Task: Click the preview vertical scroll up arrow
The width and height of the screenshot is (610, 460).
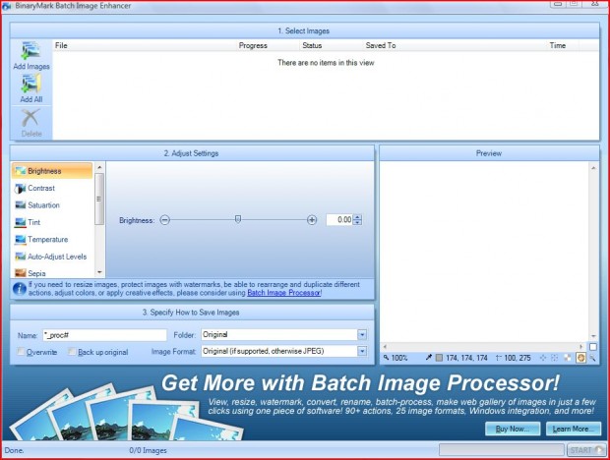Action: click(x=593, y=168)
